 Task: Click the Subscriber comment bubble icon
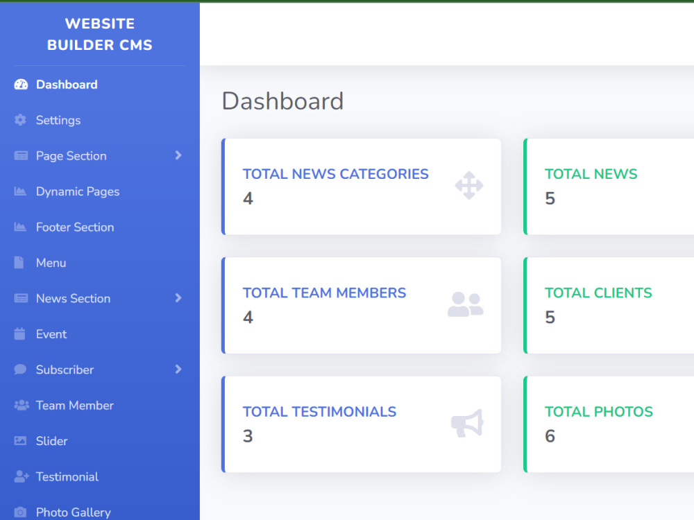pos(20,370)
